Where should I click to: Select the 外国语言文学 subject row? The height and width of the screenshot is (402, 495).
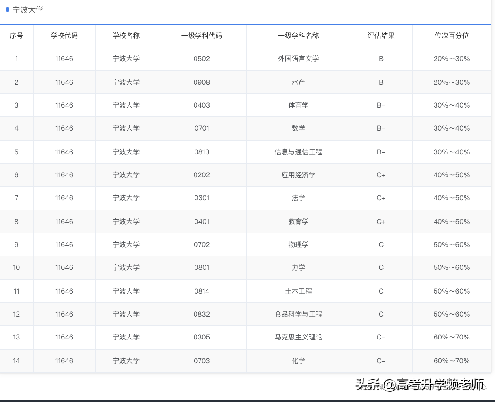coord(298,59)
